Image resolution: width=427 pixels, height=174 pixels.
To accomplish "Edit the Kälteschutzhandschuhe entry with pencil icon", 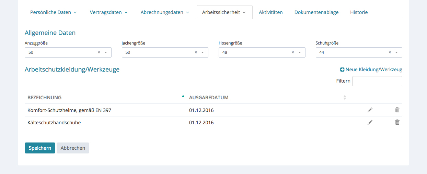I will (370, 122).
